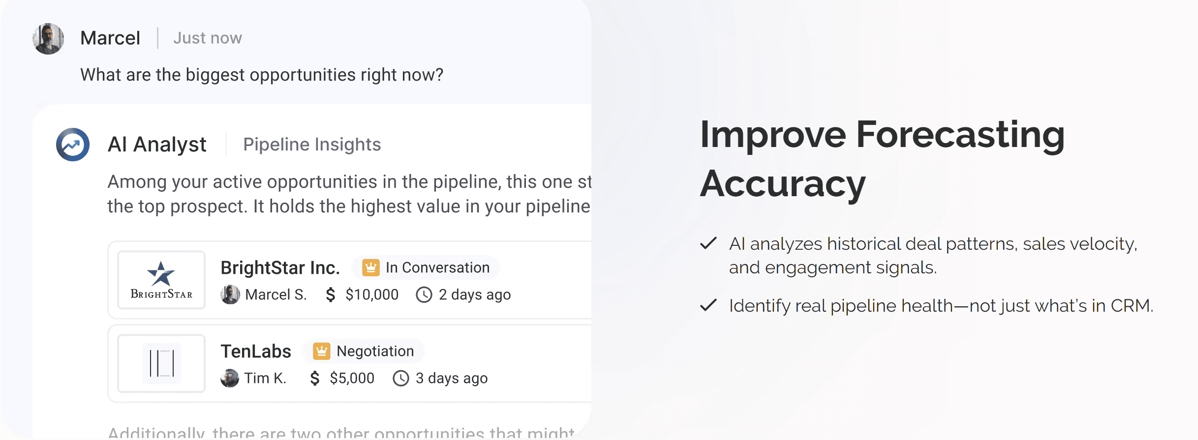Click Marcel's profile avatar

click(48, 38)
